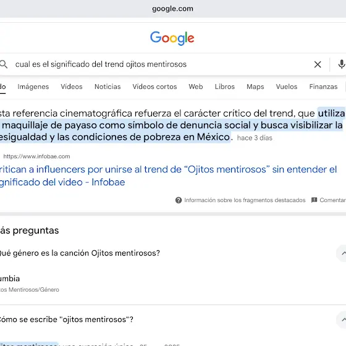Viewport: 346px width, 346px height.
Task: Select the Vídeos cortos tab
Action: click(154, 86)
